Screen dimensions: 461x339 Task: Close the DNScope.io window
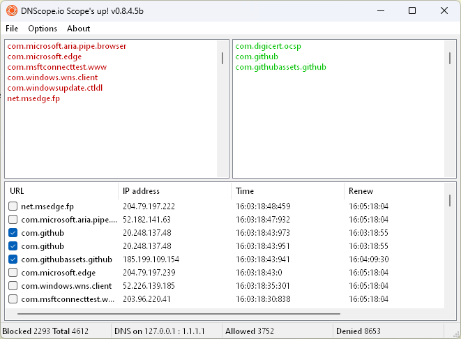(444, 11)
